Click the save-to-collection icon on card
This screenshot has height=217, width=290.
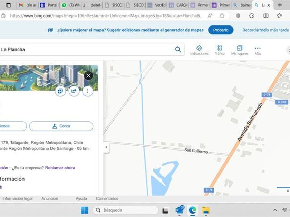click(60, 91)
